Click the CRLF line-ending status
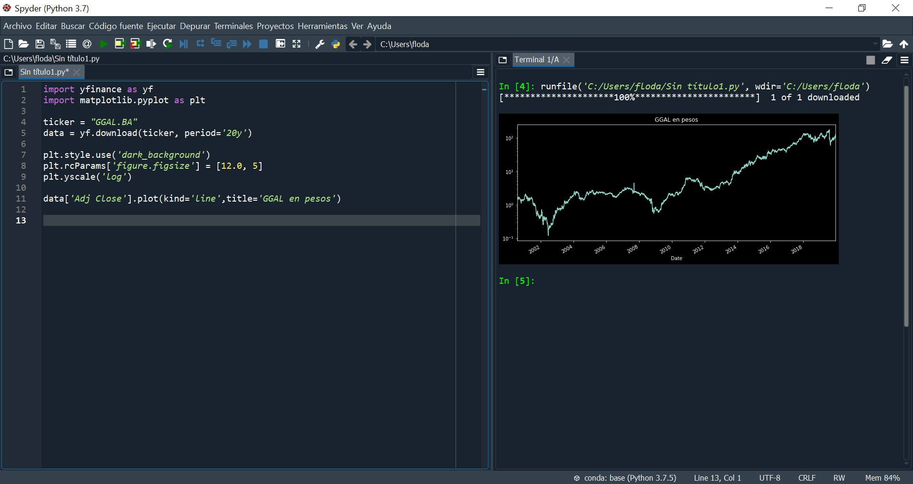The image size is (913, 484). tap(807, 478)
